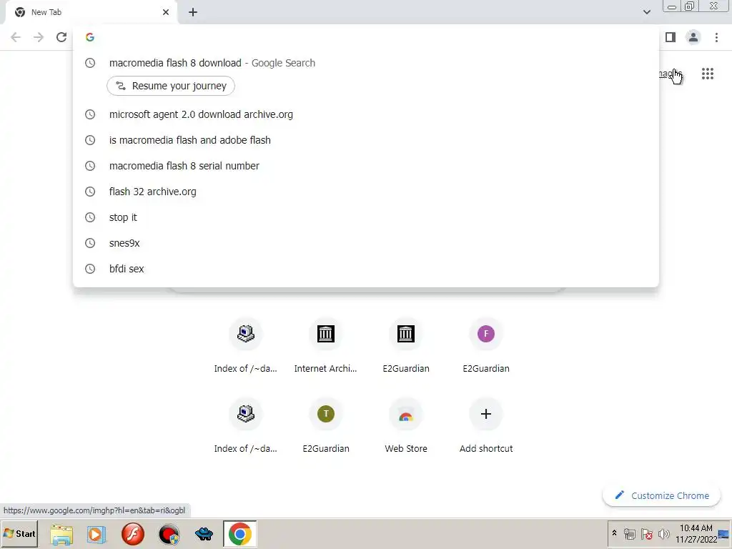Open the Google apps grid

coord(708,74)
